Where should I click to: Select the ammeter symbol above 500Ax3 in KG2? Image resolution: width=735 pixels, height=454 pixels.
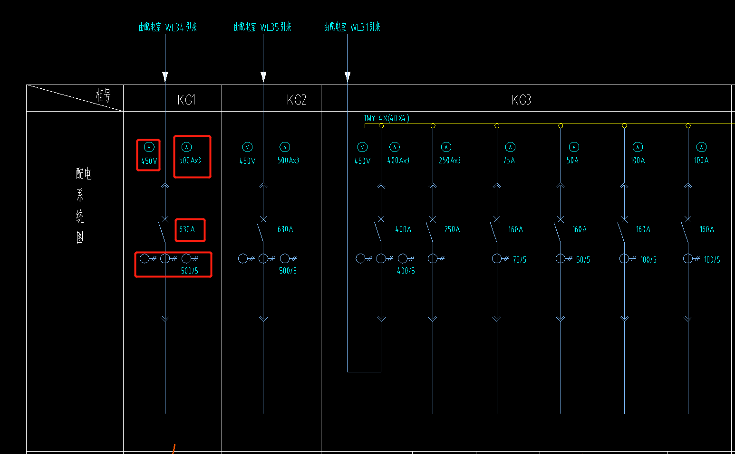284,147
